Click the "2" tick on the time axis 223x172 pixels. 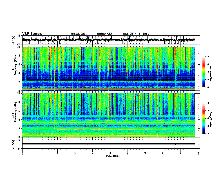pyautogui.click(x=57, y=153)
